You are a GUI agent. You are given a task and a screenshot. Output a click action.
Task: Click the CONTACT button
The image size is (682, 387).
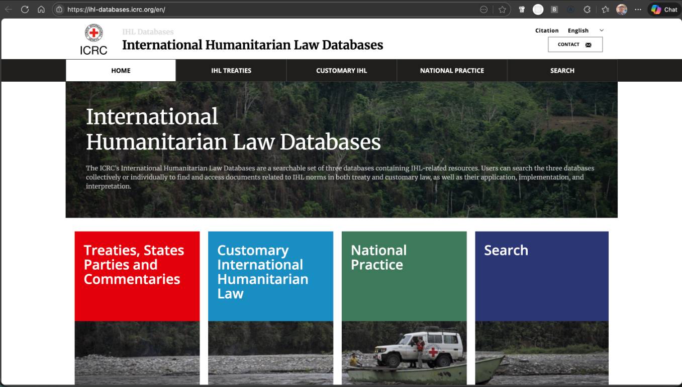click(575, 45)
